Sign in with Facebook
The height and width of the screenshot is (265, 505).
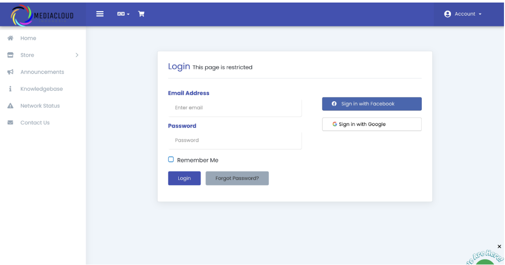[372, 104]
